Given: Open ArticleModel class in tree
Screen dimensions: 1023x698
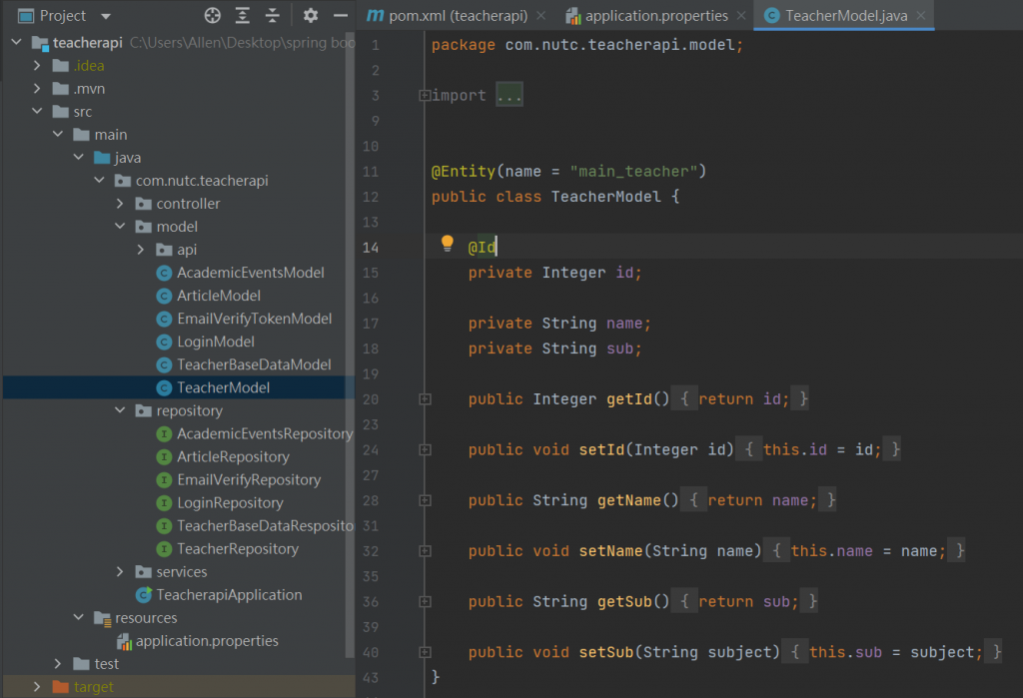Looking at the screenshot, I should 219,296.
